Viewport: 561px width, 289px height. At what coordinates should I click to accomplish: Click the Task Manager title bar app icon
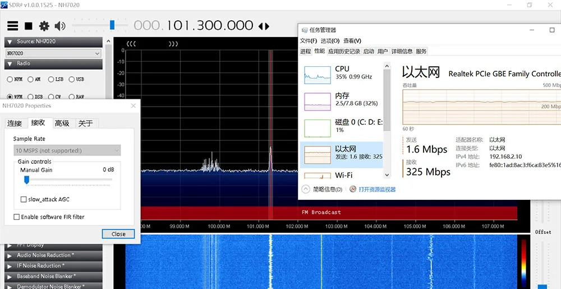click(x=305, y=30)
